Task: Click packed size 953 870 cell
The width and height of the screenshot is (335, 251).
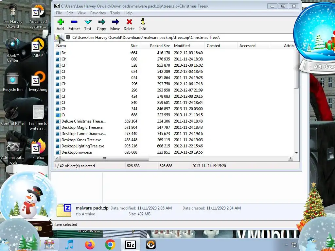Action: (164, 65)
